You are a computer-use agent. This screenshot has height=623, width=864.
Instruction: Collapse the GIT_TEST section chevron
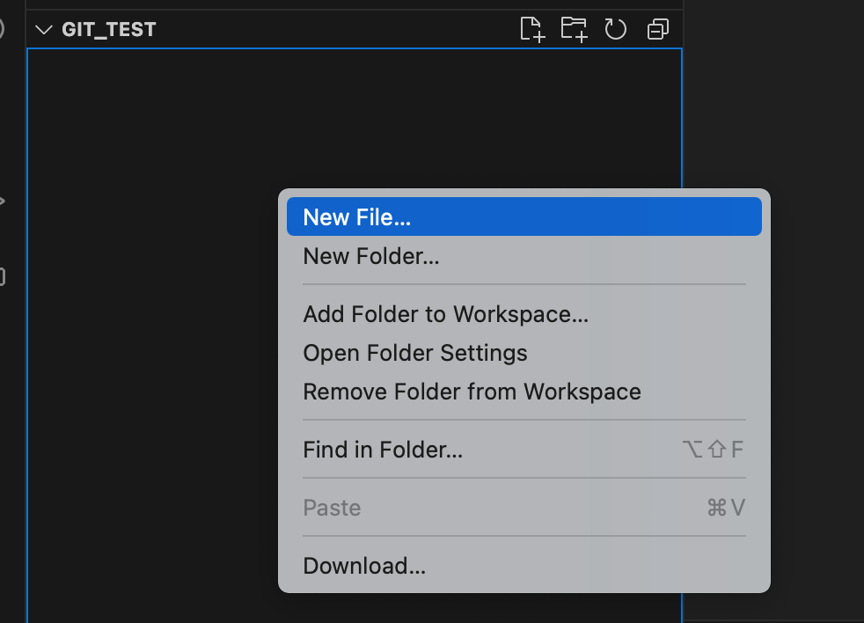(x=43, y=29)
